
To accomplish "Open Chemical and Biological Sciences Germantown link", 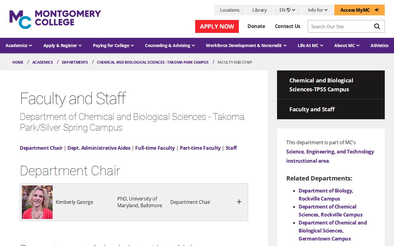I will (x=333, y=231).
